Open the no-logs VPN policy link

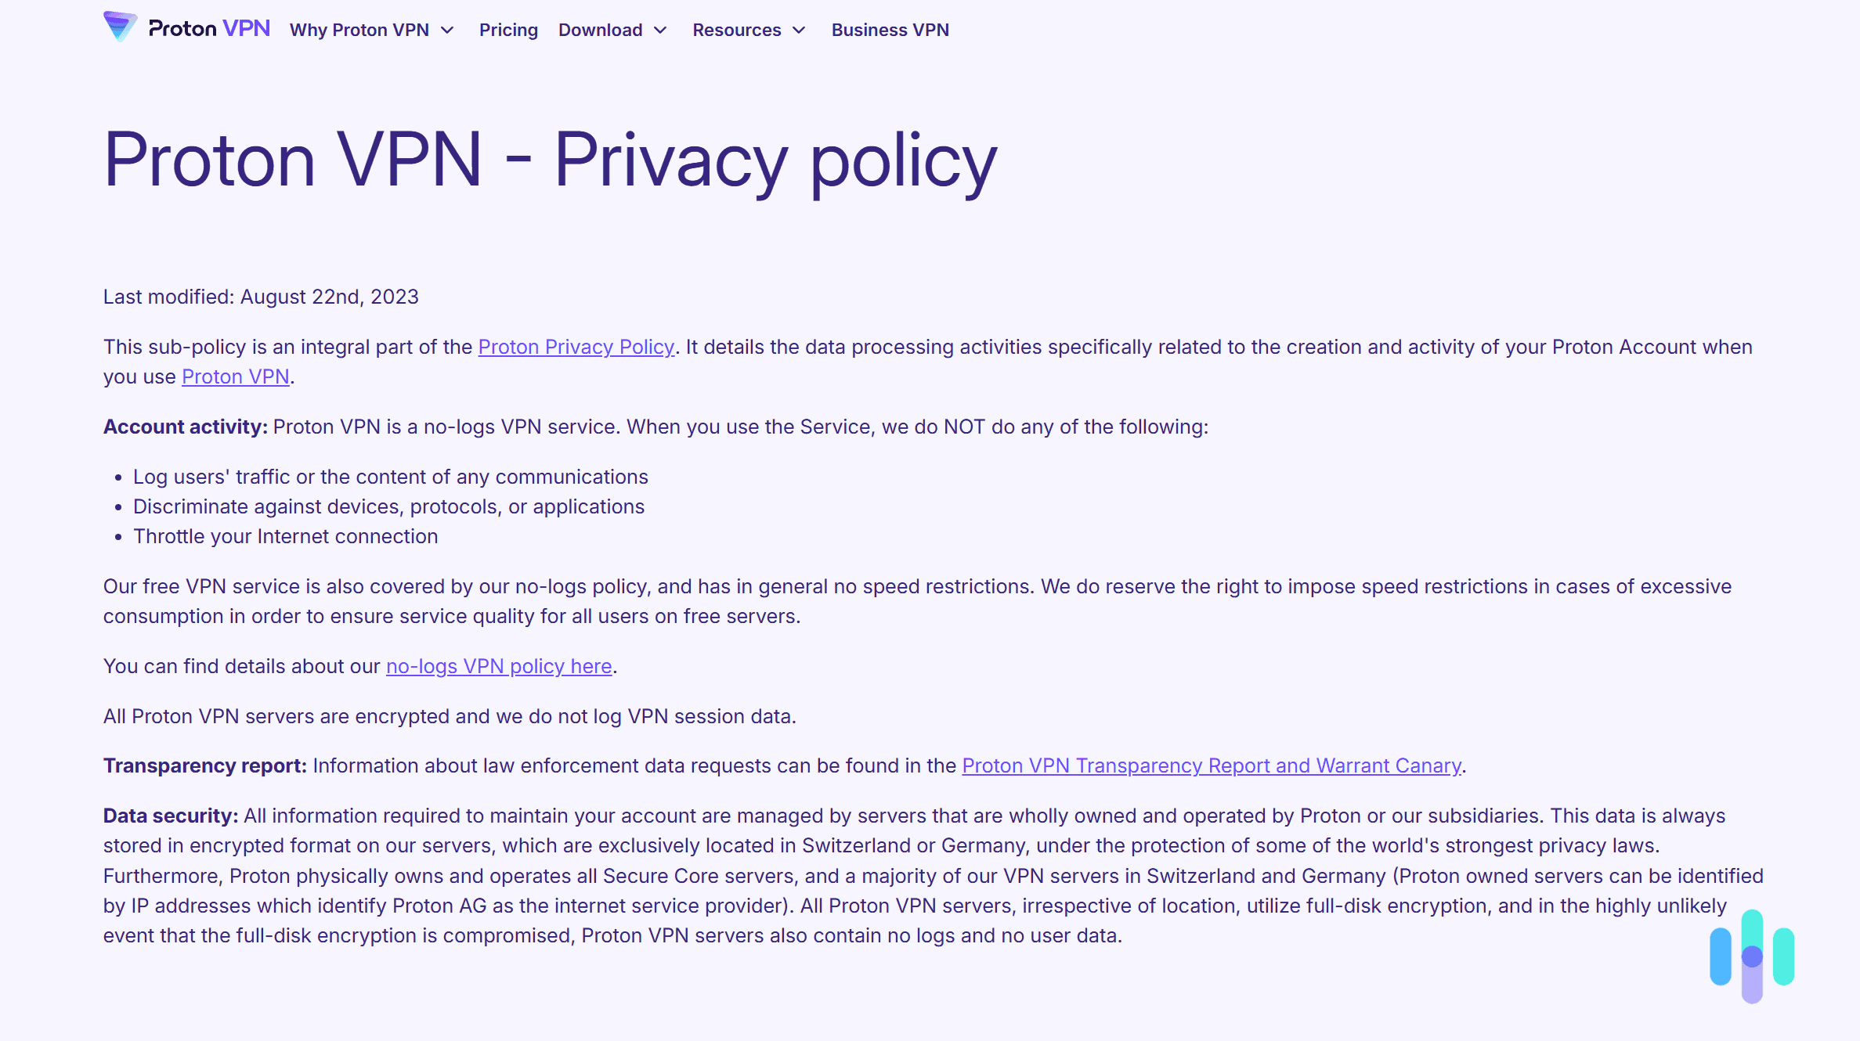(x=498, y=666)
